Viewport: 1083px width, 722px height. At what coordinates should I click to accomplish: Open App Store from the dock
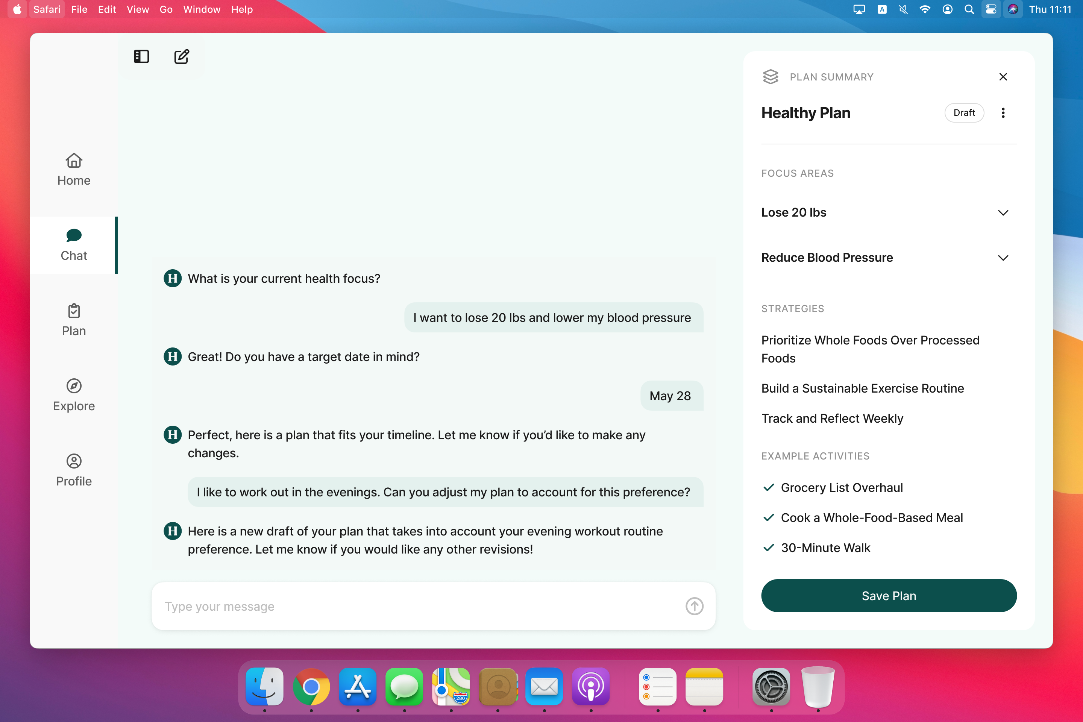(358, 687)
